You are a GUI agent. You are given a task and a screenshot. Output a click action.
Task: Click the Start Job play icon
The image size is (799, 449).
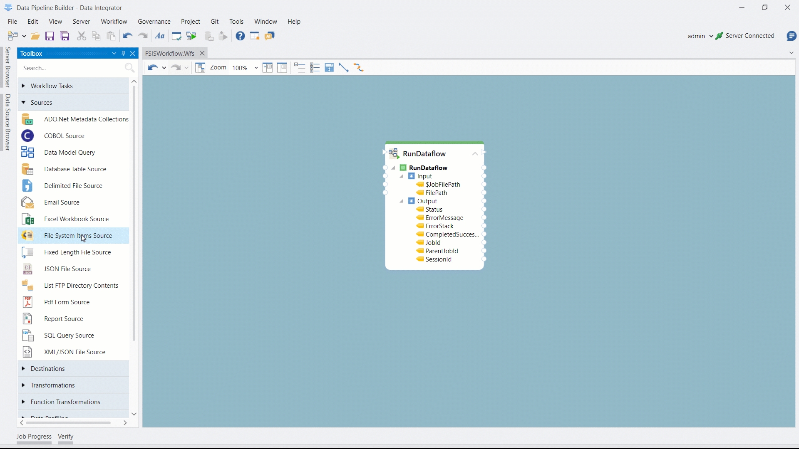tap(191, 36)
